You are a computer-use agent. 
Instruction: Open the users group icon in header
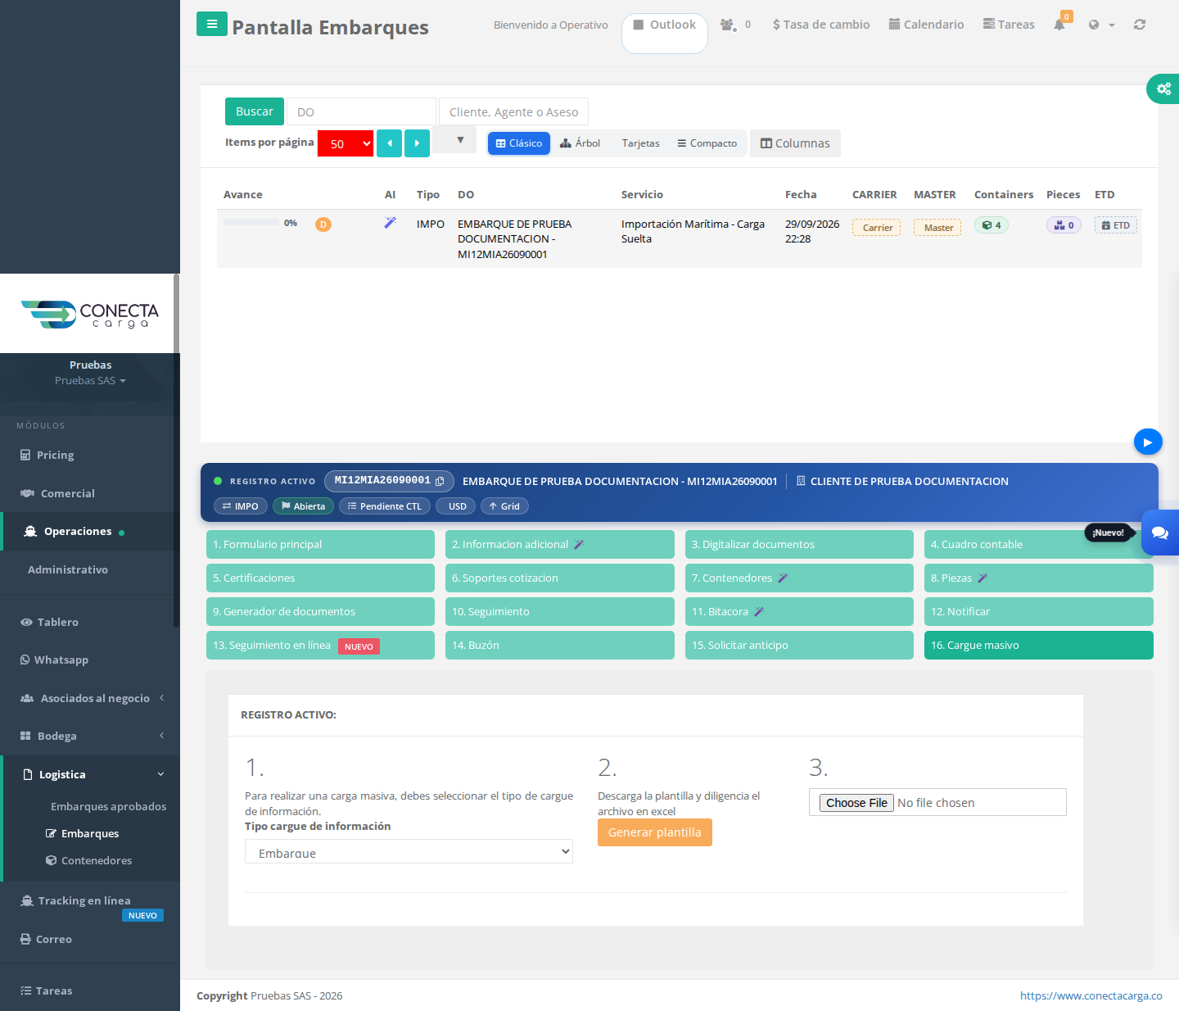(x=728, y=25)
